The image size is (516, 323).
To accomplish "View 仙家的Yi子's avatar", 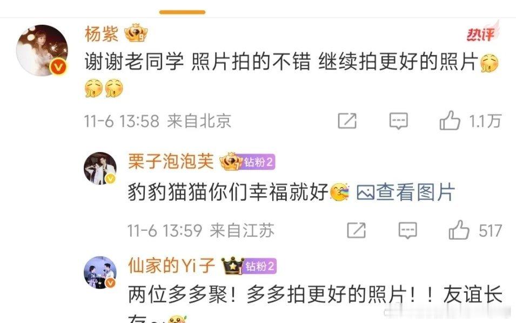I will pos(100,272).
